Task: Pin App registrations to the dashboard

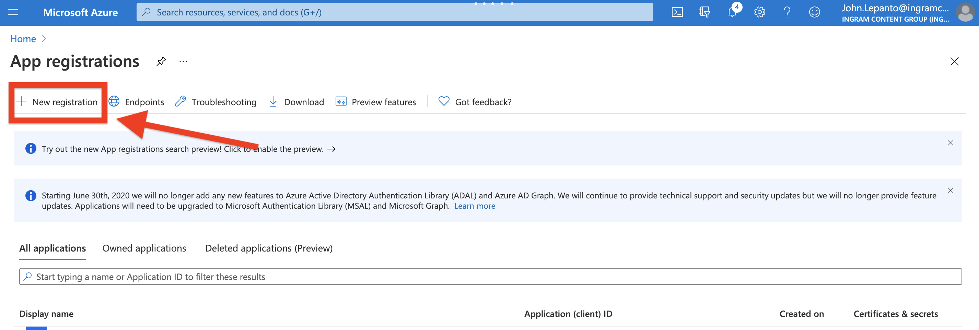Action: point(161,61)
